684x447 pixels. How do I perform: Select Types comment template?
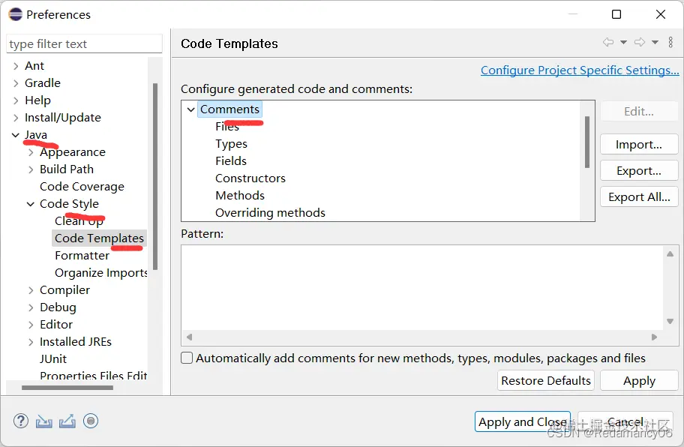point(231,144)
